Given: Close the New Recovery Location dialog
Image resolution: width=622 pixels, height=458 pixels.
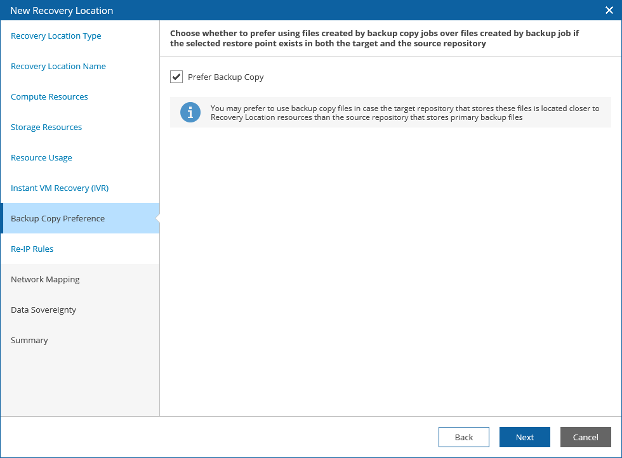Looking at the screenshot, I should pyautogui.click(x=609, y=10).
